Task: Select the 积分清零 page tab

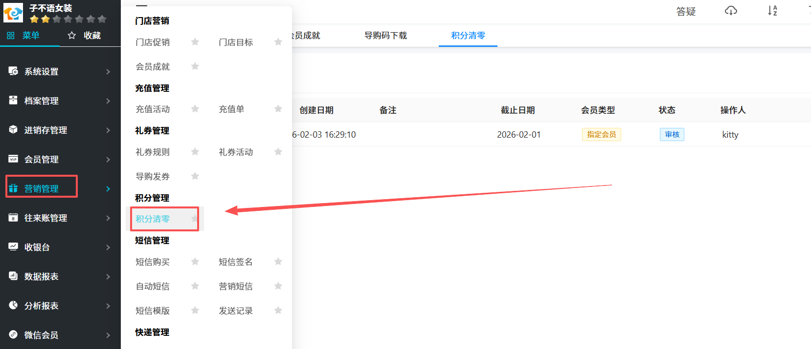Action: pos(468,36)
